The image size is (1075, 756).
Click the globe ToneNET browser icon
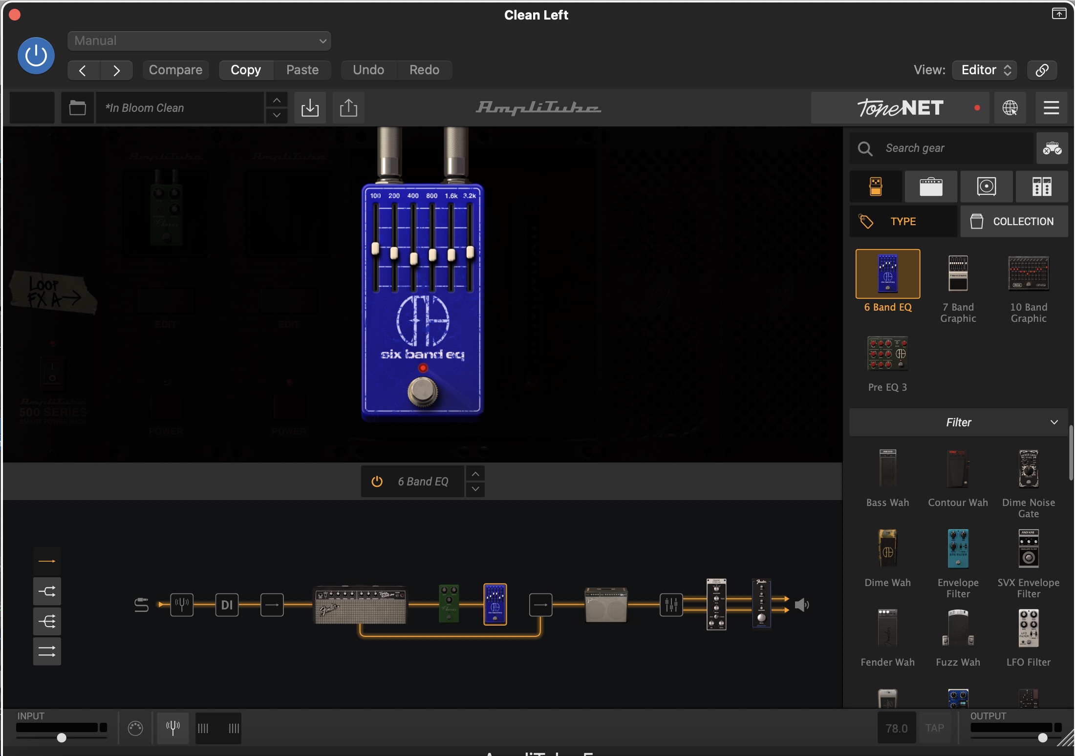pos(1010,107)
